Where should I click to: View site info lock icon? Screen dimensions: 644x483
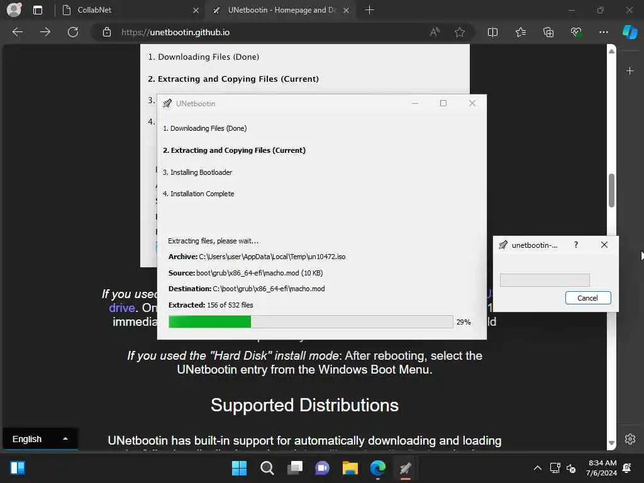[x=107, y=32]
